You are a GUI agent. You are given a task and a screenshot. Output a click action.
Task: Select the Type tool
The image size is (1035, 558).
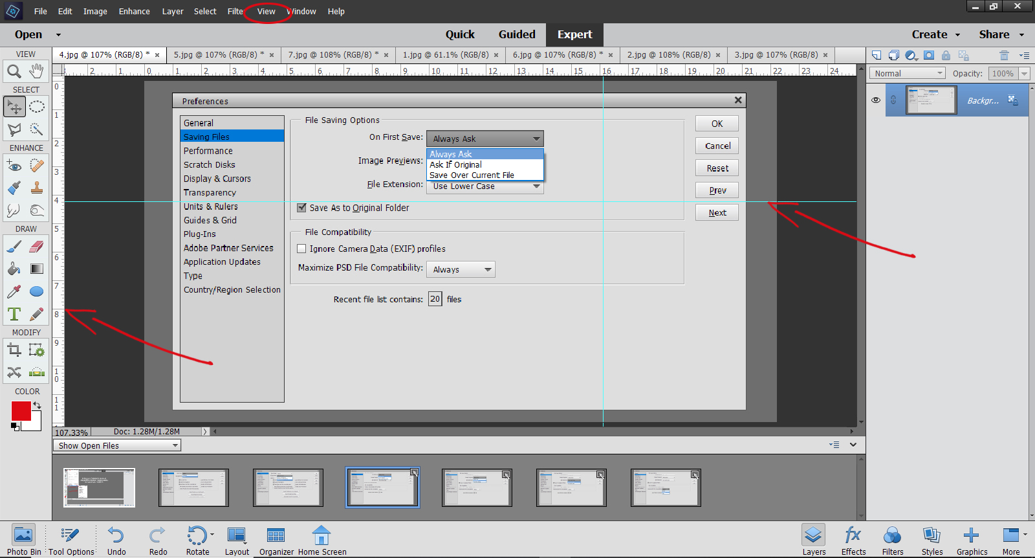tap(14, 314)
